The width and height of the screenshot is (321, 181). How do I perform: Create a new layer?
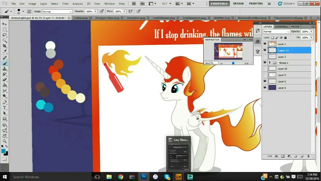tap(302, 156)
